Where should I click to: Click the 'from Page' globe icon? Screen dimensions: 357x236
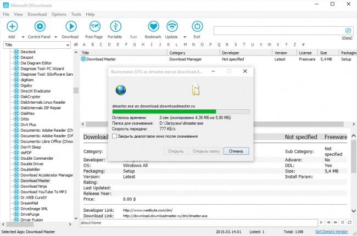pyautogui.click(x=94, y=26)
